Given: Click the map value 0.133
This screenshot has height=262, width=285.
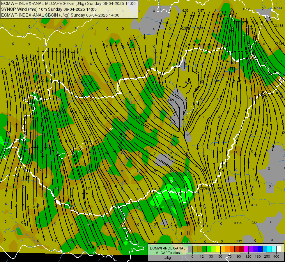Looking at the screenshot, I should [279, 26].
